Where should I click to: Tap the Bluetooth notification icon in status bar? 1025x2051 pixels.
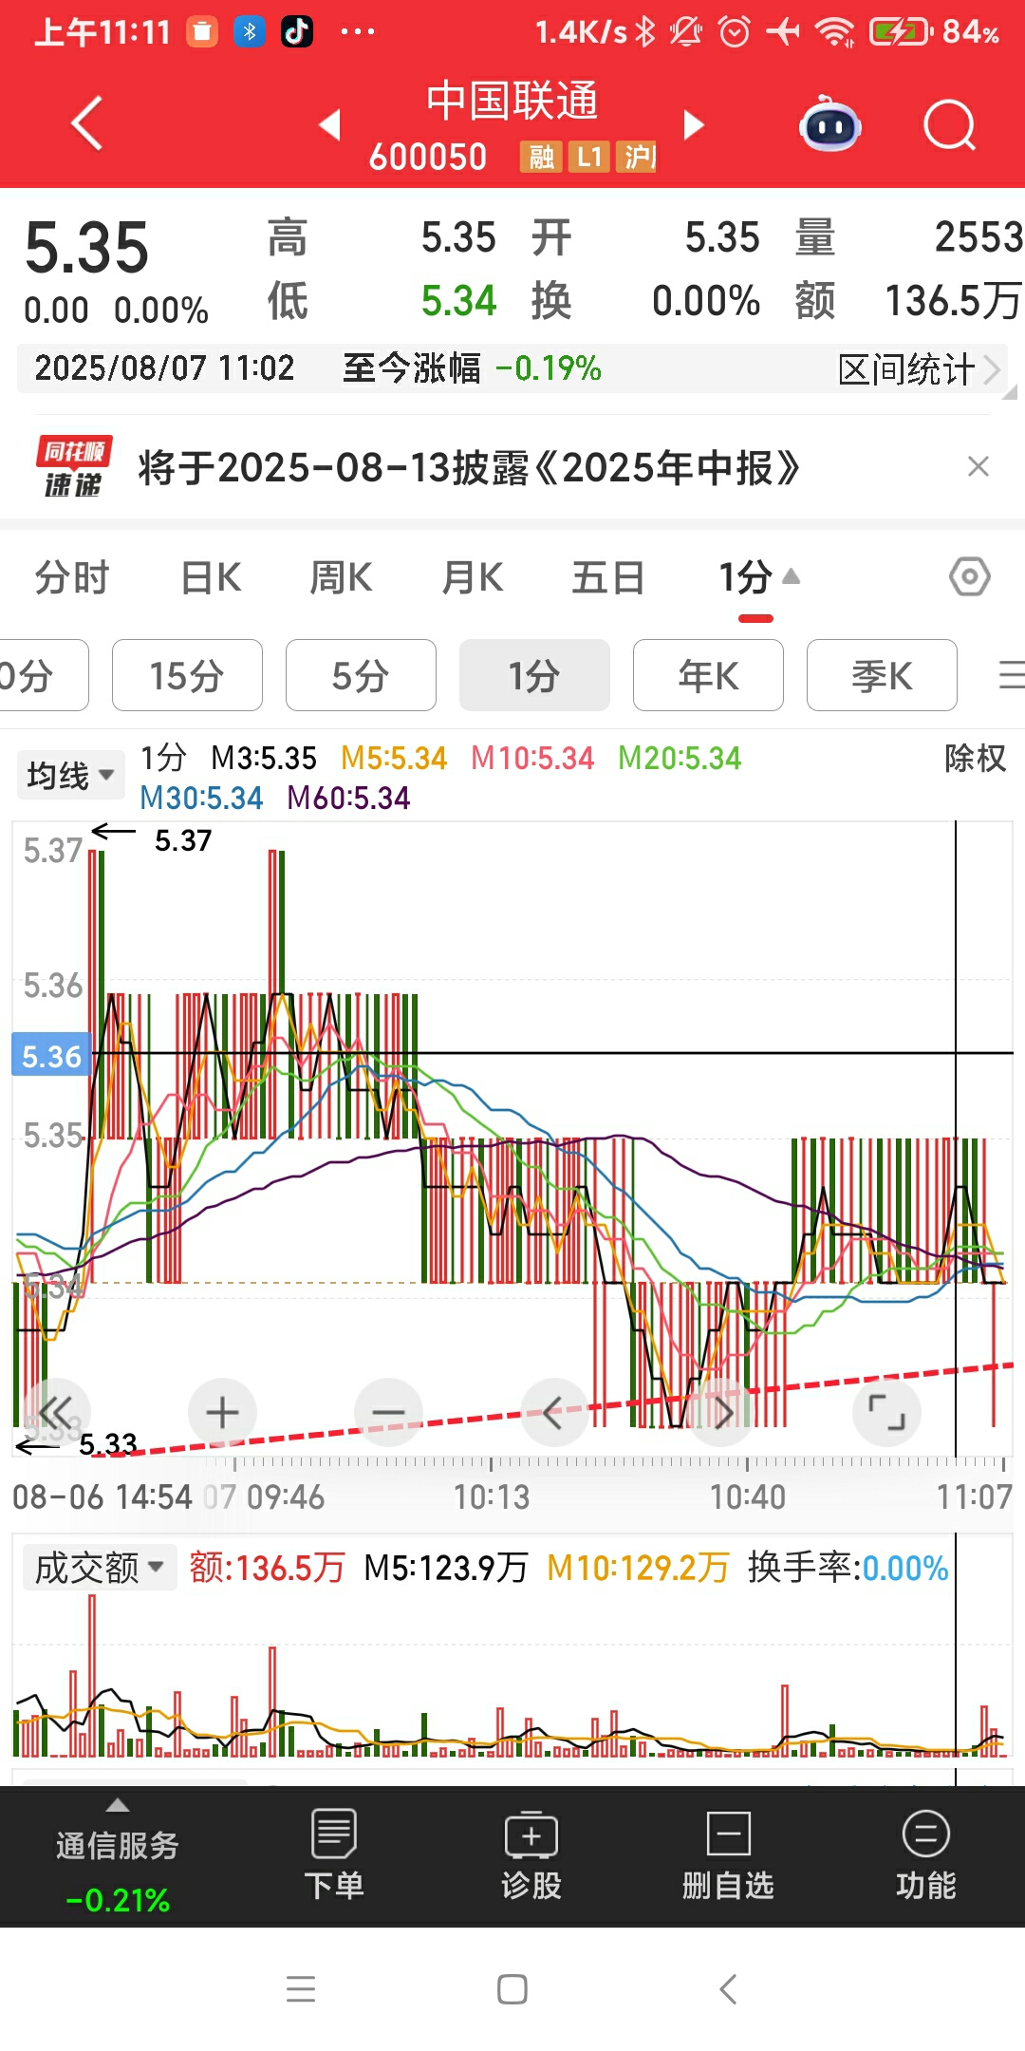point(250,32)
